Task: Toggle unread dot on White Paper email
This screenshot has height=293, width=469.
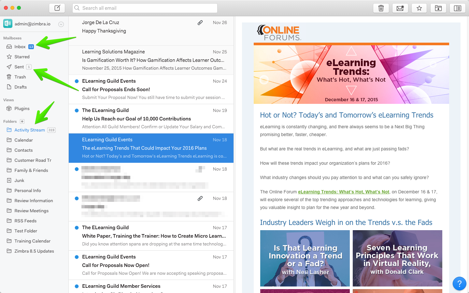Action: click(77, 228)
